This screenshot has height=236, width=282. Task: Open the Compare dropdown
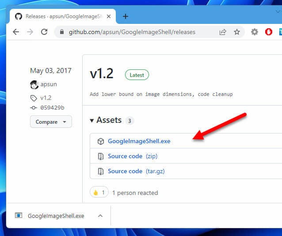51,122
